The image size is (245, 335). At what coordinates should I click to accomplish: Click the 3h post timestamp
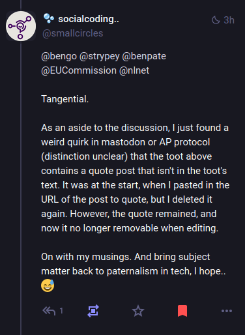tap(229, 20)
